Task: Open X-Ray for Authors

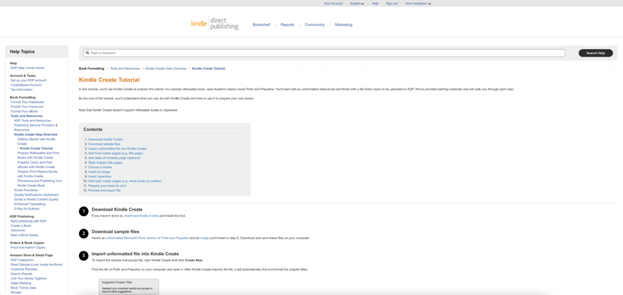Action: coord(27,209)
